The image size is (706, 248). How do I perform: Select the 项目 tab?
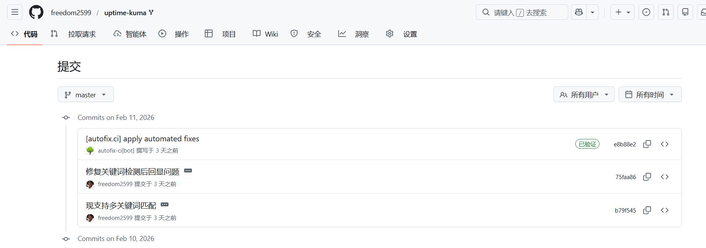(x=220, y=34)
